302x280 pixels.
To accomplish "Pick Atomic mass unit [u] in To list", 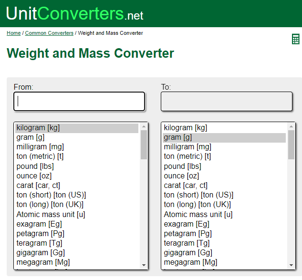I will [198, 214].
